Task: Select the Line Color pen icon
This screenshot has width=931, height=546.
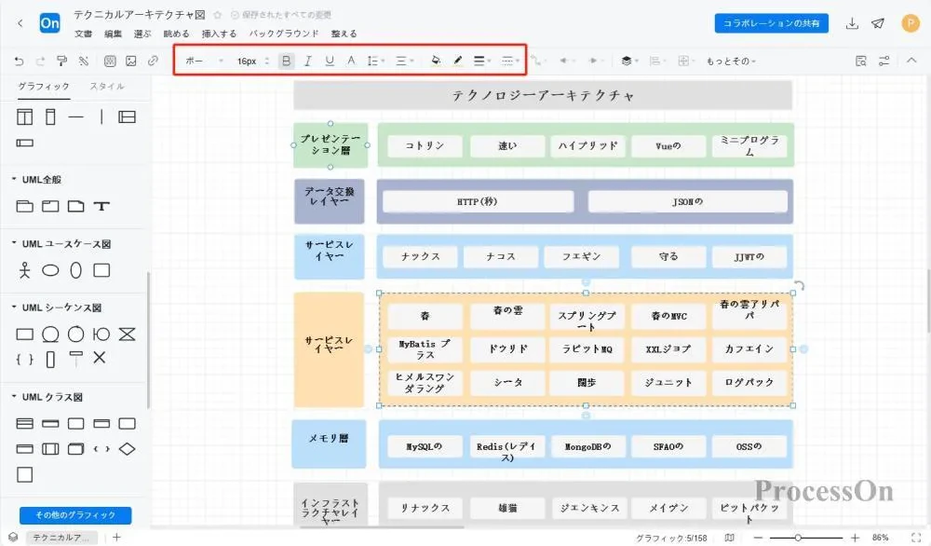Action: [457, 61]
